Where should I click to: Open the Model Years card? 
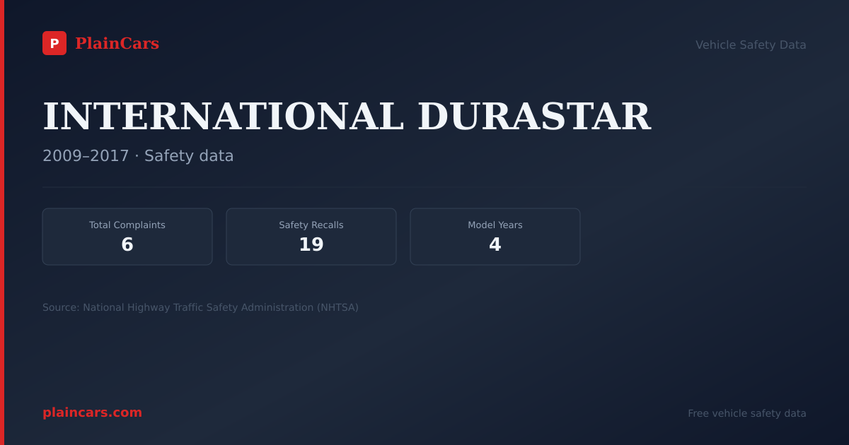[x=495, y=237]
